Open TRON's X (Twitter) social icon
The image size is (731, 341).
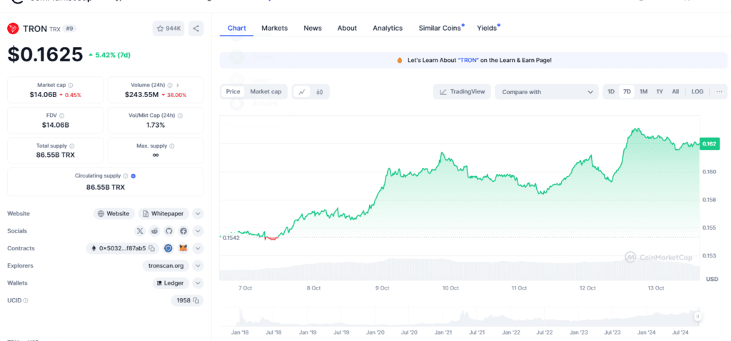point(140,231)
